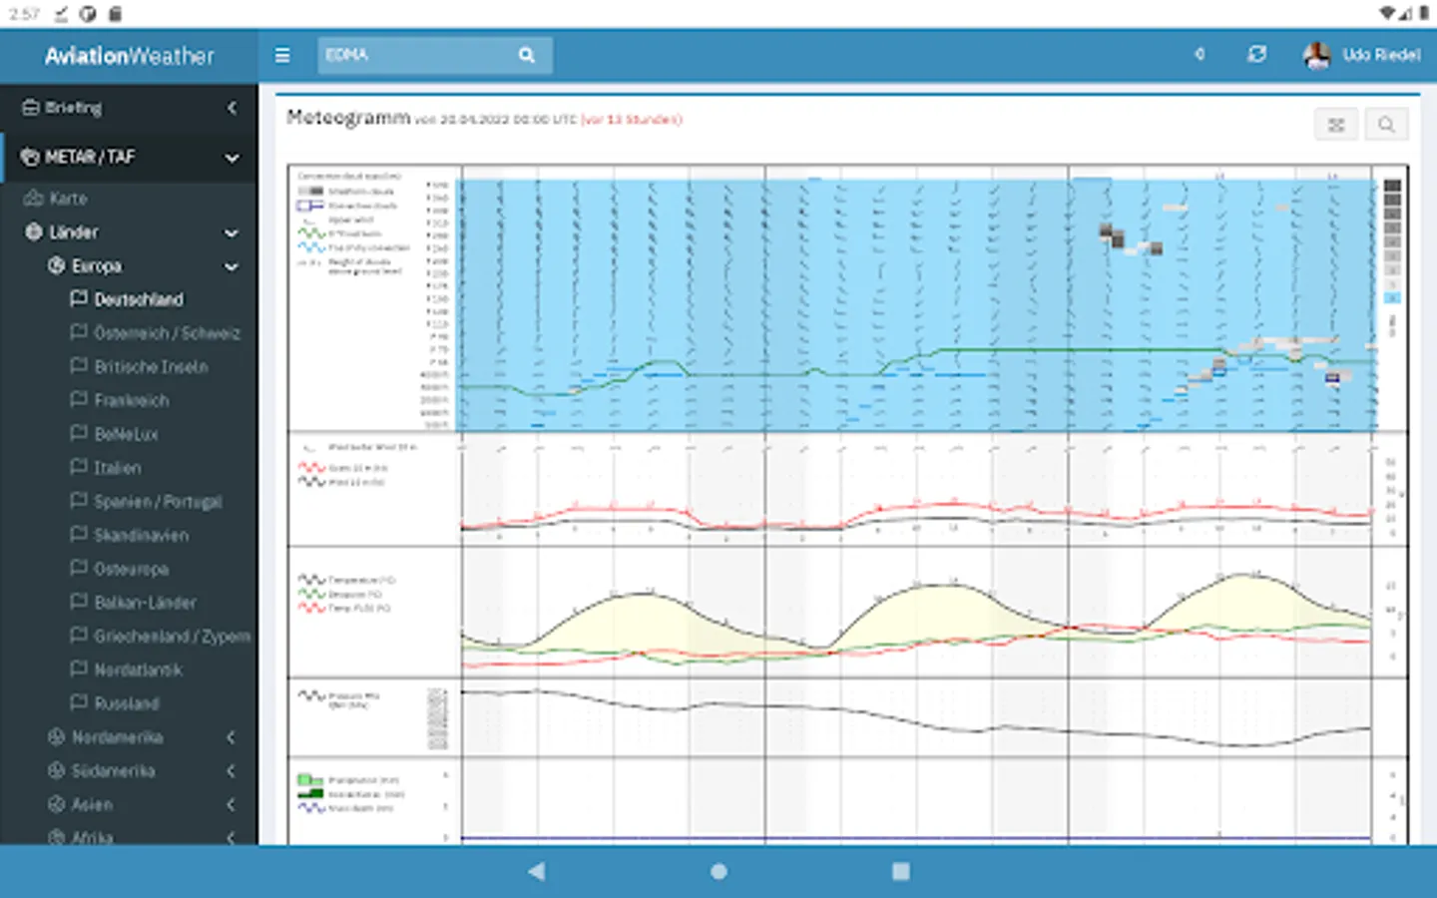This screenshot has width=1437, height=898.
Task: Click the search magnifier in EDMA field
Action: pos(527,56)
